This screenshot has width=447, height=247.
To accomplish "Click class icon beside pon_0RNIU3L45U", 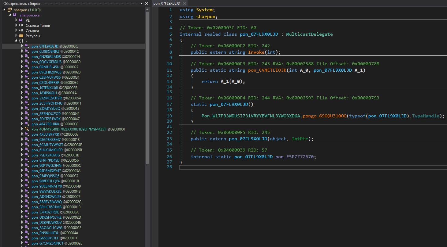I will pyautogui.click(x=27, y=67).
